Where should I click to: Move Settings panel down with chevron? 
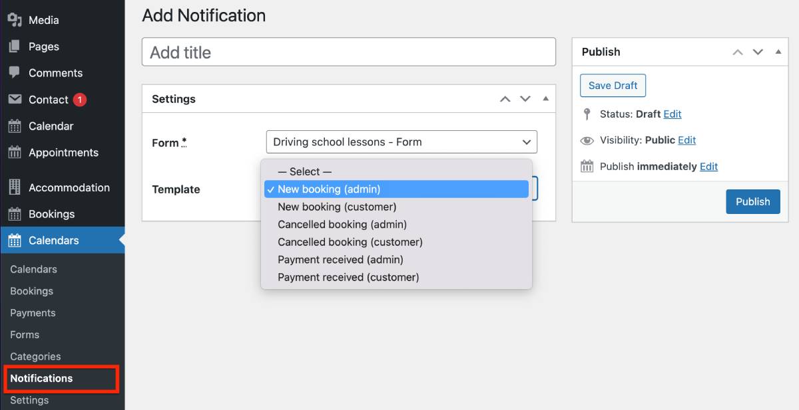pos(525,99)
